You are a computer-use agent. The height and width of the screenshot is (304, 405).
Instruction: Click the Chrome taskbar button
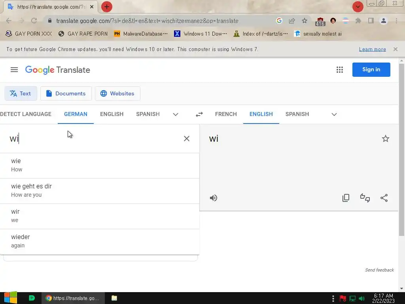[73, 298]
